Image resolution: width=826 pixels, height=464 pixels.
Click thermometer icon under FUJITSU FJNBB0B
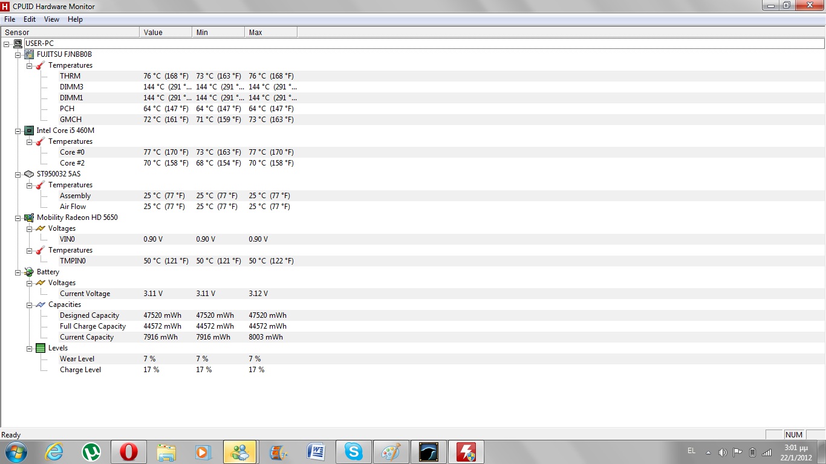41,65
